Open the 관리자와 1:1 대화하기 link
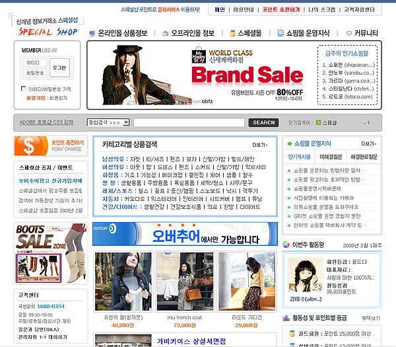 tap(43, 337)
